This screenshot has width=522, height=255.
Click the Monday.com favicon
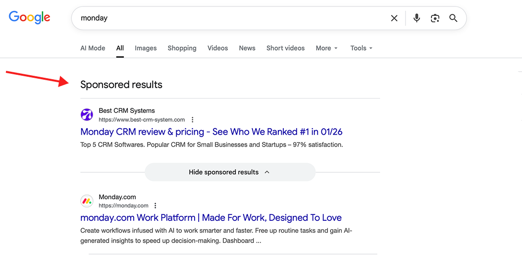click(x=87, y=201)
